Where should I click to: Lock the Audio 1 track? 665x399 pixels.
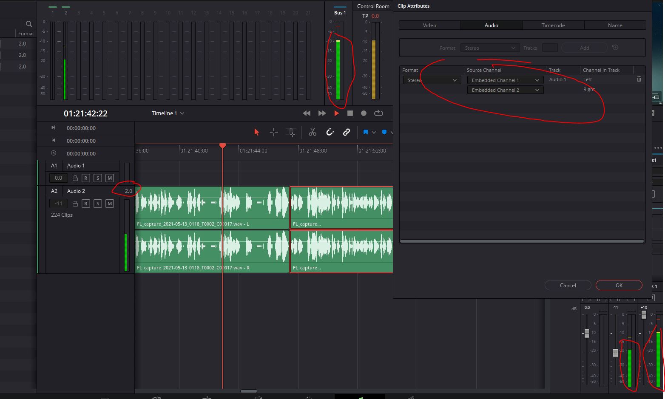pos(75,178)
